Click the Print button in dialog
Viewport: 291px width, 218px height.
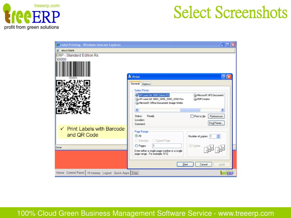pyautogui.click(x=185, y=164)
